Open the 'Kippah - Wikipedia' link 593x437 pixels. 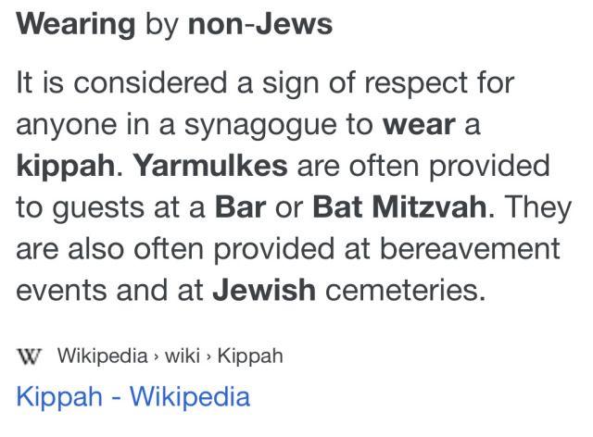pyautogui.click(x=133, y=396)
